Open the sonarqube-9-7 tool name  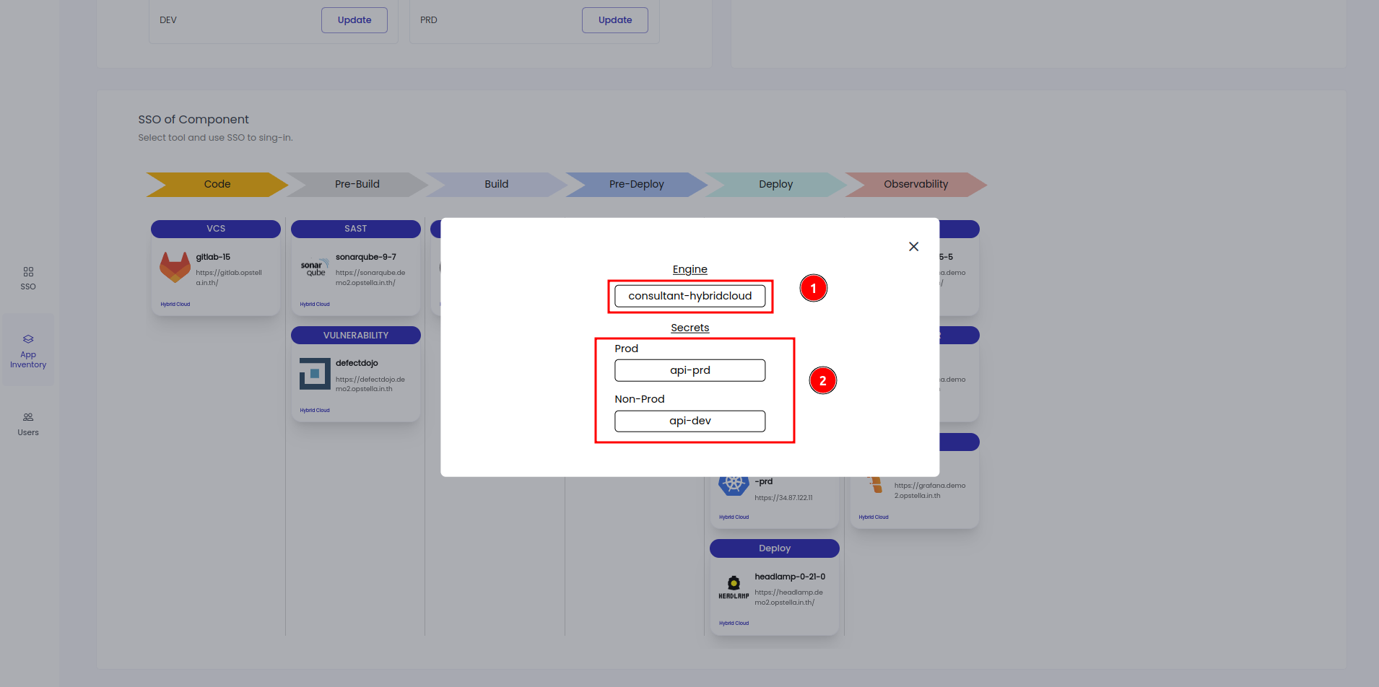(x=366, y=257)
